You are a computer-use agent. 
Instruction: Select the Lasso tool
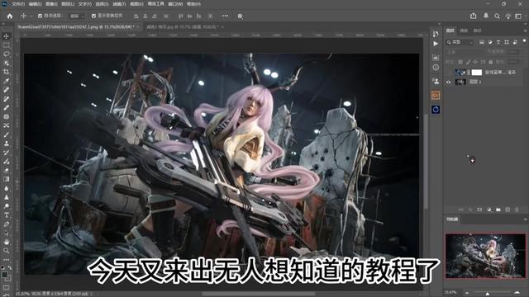(x=6, y=54)
